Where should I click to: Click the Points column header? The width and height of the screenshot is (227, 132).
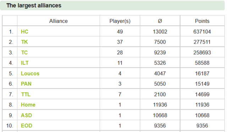point(202,21)
